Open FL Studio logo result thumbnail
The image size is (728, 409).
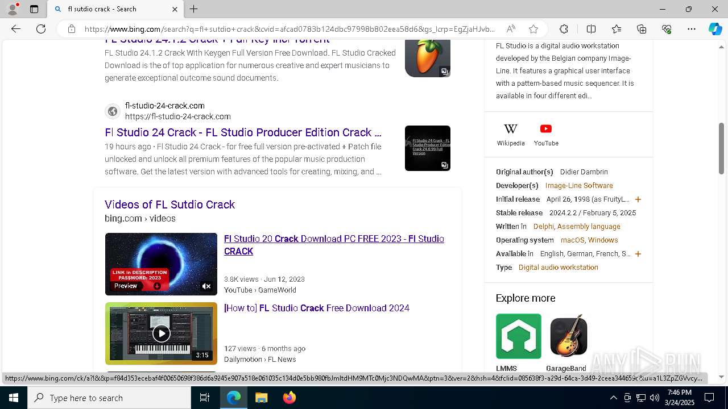(428, 59)
